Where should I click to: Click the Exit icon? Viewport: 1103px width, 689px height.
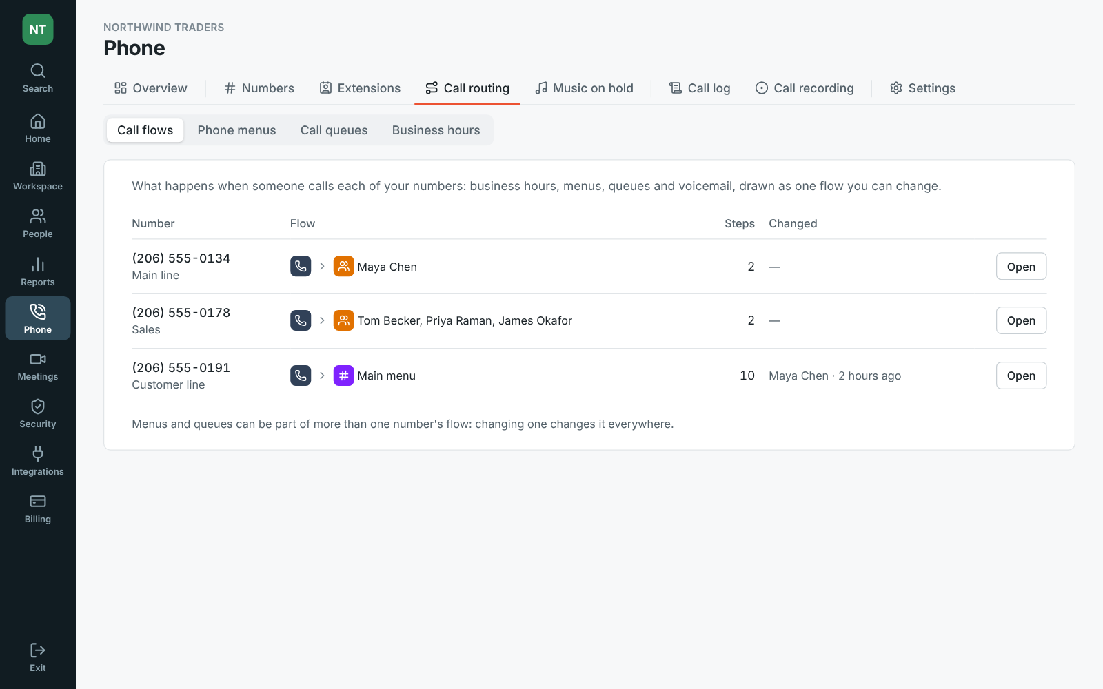coord(38,650)
